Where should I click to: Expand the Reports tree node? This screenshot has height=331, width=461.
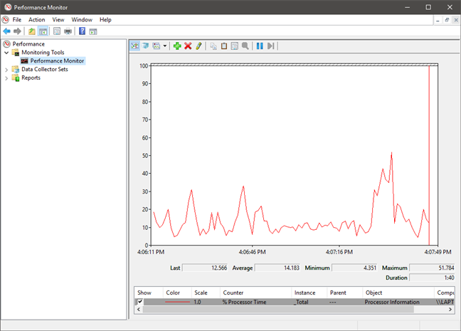click(x=7, y=78)
